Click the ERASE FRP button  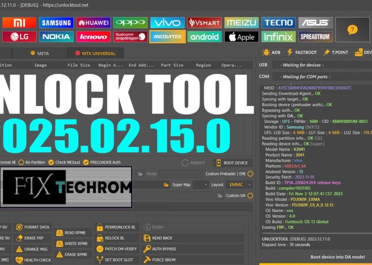[33, 238]
